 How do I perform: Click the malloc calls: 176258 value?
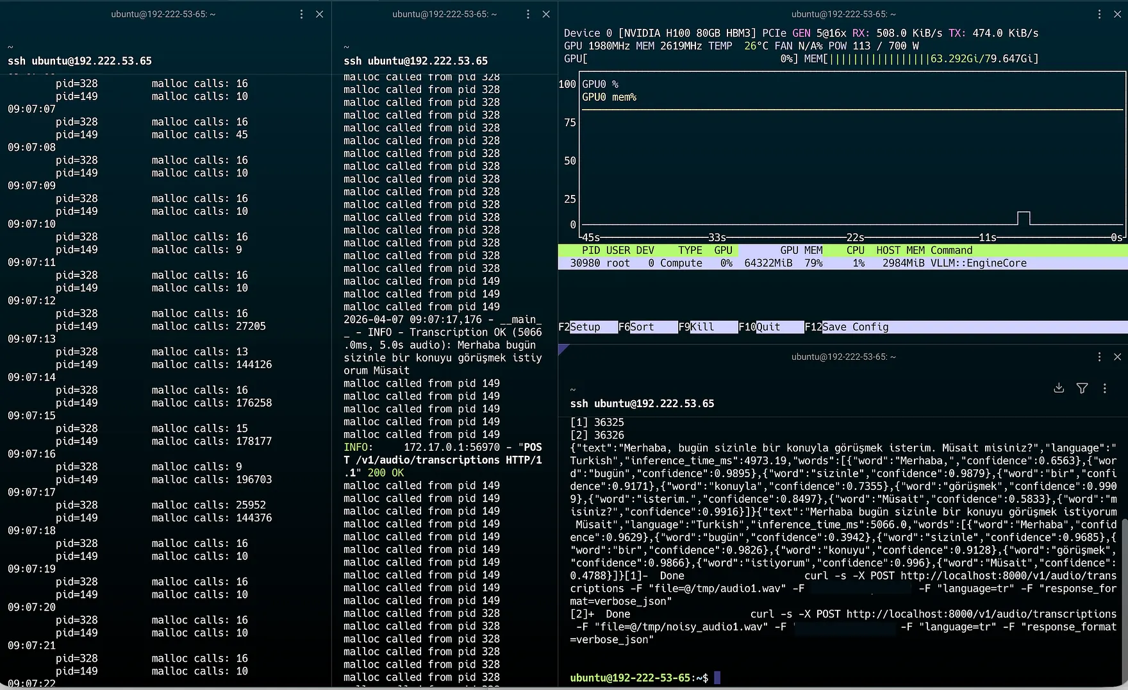pyautogui.click(x=254, y=403)
